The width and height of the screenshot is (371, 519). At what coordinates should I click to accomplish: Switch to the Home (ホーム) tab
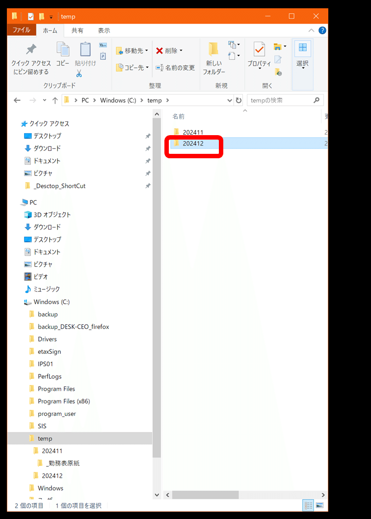click(x=50, y=30)
